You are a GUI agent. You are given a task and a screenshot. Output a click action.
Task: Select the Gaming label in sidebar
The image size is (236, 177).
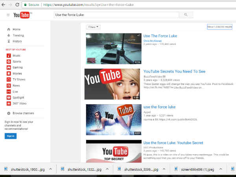[18, 67]
